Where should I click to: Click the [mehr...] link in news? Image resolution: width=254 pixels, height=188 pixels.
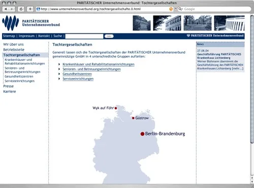tap(238, 68)
